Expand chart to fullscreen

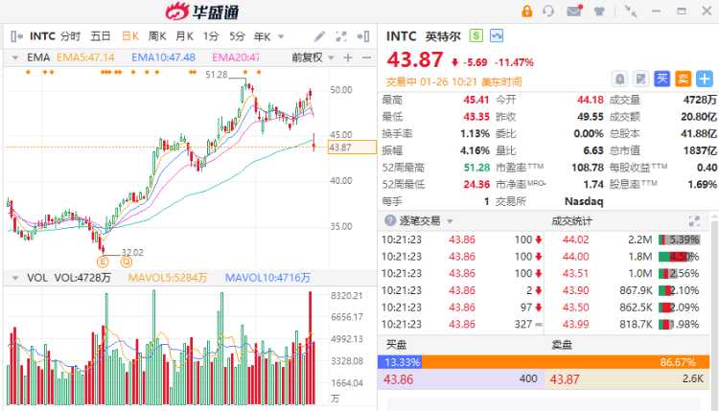click(x=341, y=36)
